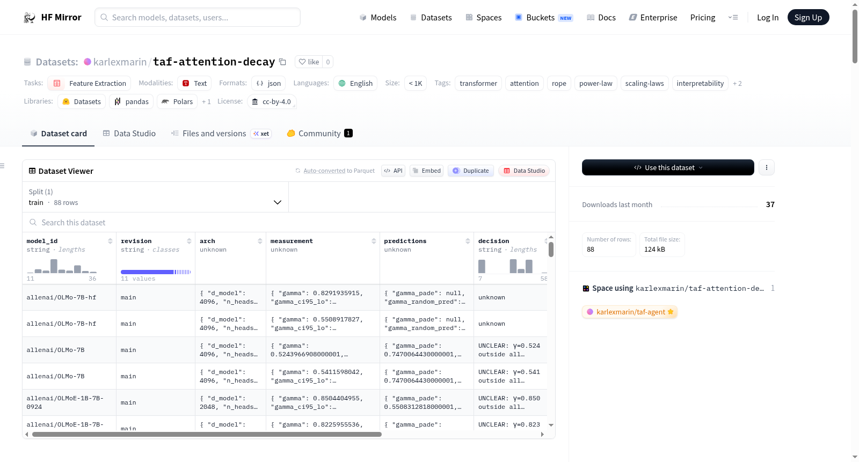
Task: Open the Community tab
Action: [x=319, y=133]
